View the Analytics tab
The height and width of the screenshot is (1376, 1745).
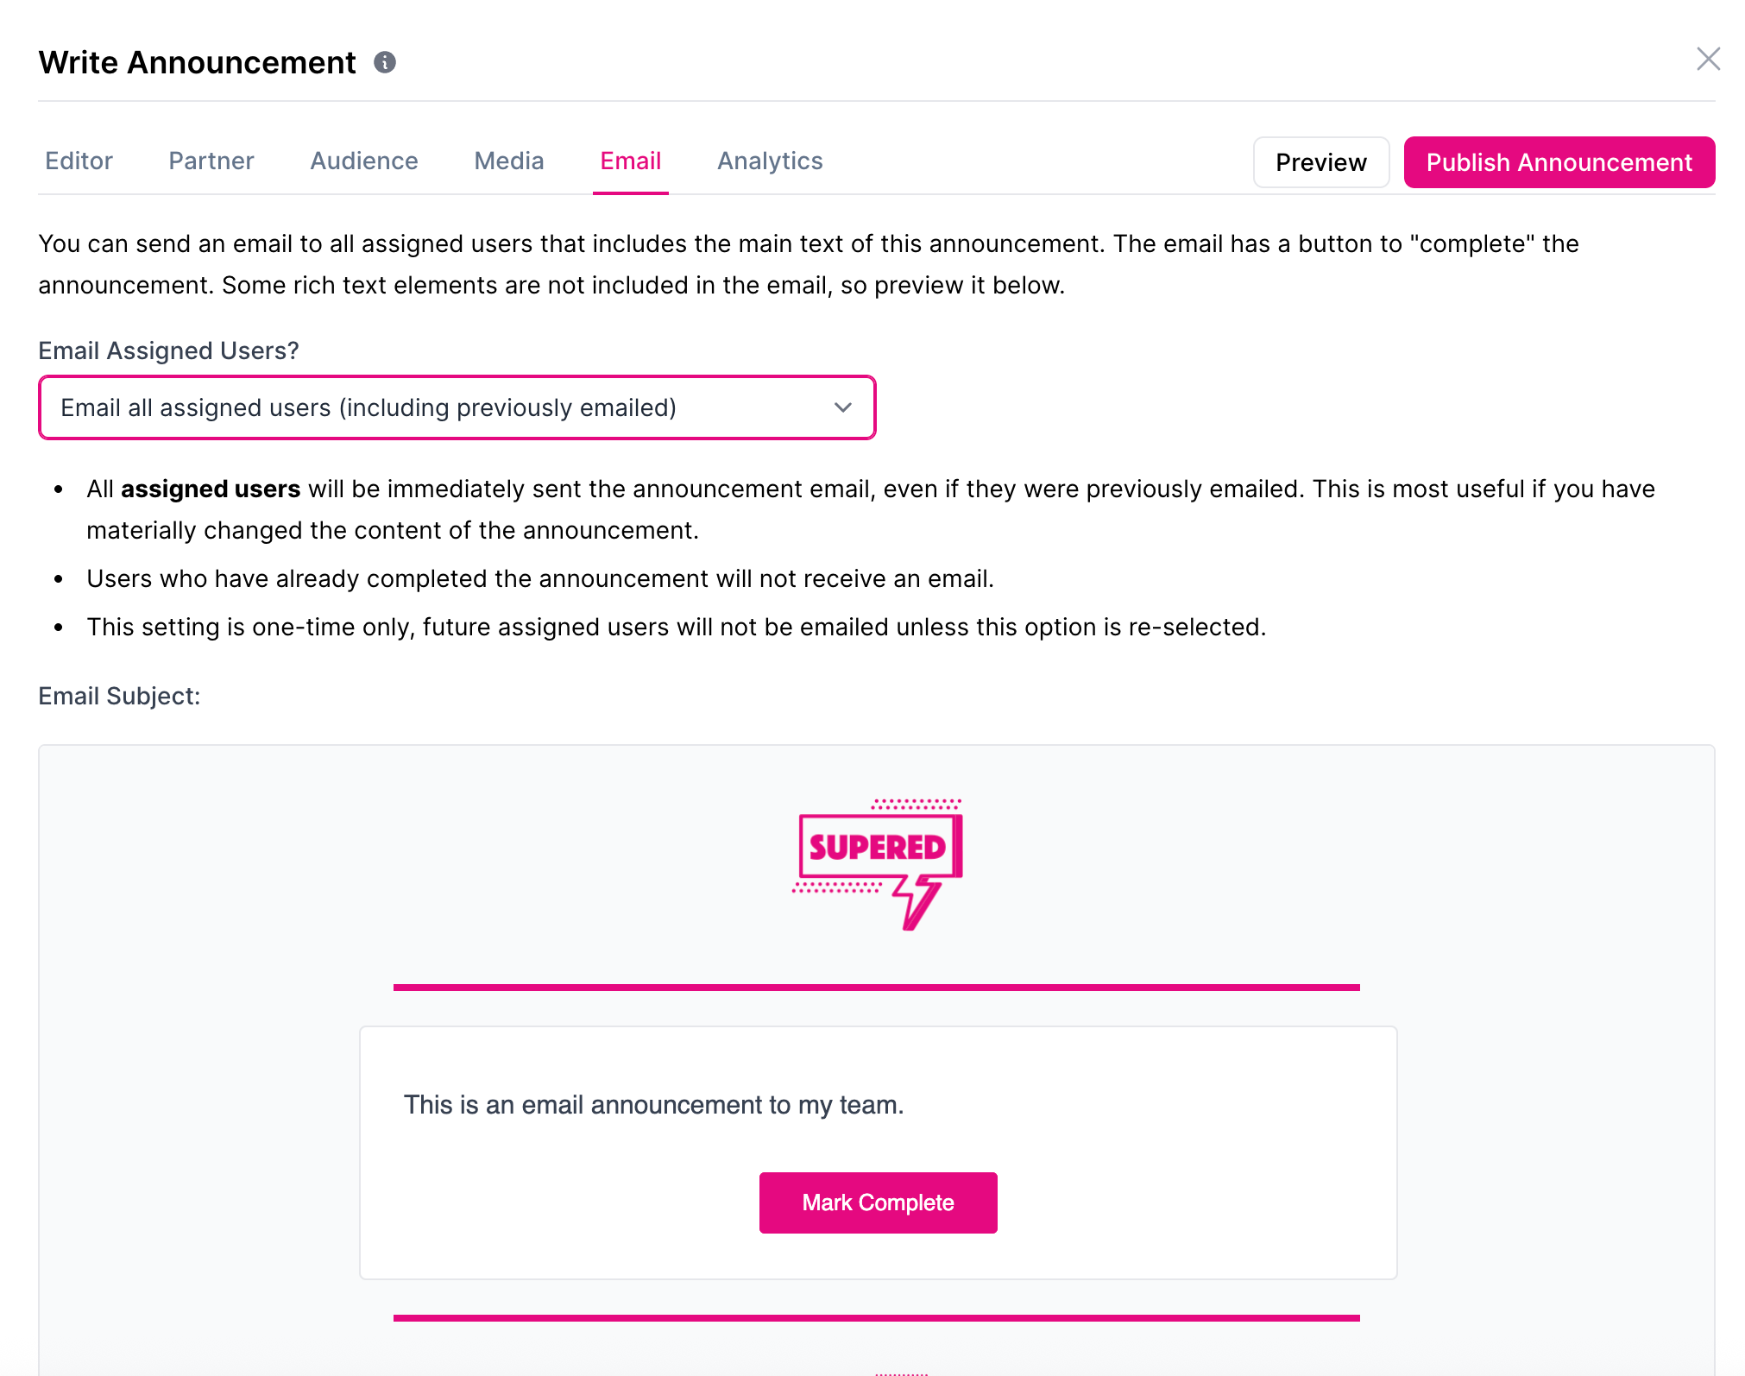point(770,161)
